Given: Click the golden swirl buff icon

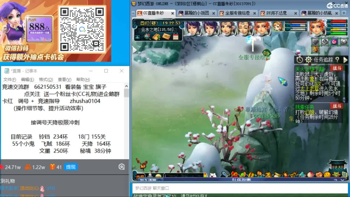Looking at the screenshot, I should pos(316,50).
